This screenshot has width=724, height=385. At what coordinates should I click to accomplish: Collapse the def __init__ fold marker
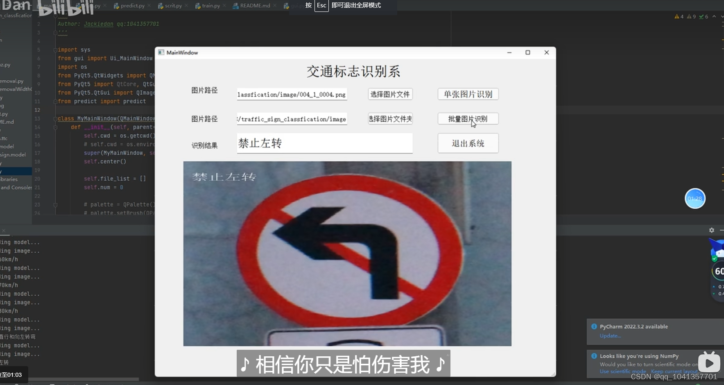pyautogui.click(x=55, y=127)
